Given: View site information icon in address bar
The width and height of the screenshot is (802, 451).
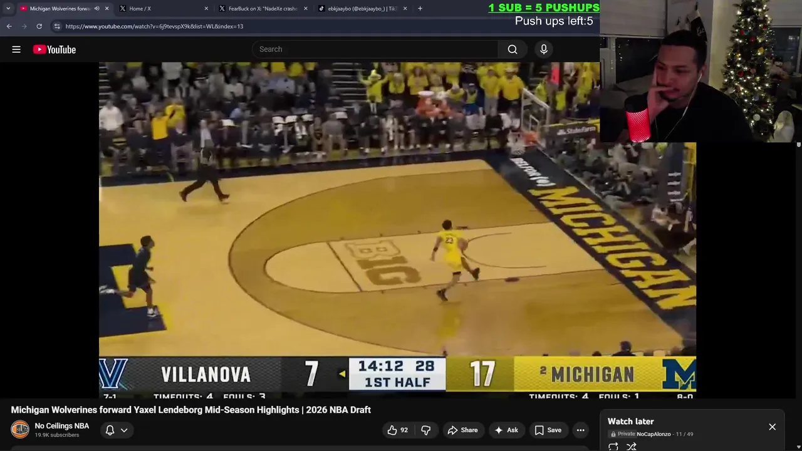Looking at the screenshot, I should coord(57,26).
